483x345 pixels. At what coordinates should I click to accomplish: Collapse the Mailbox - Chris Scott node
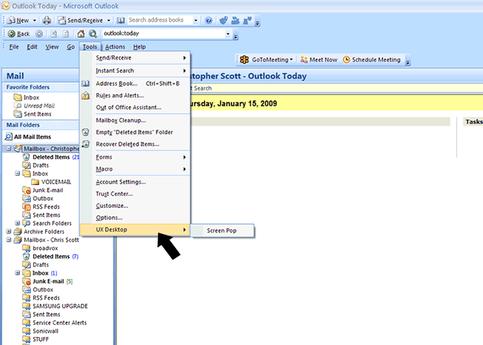[9, 240]
